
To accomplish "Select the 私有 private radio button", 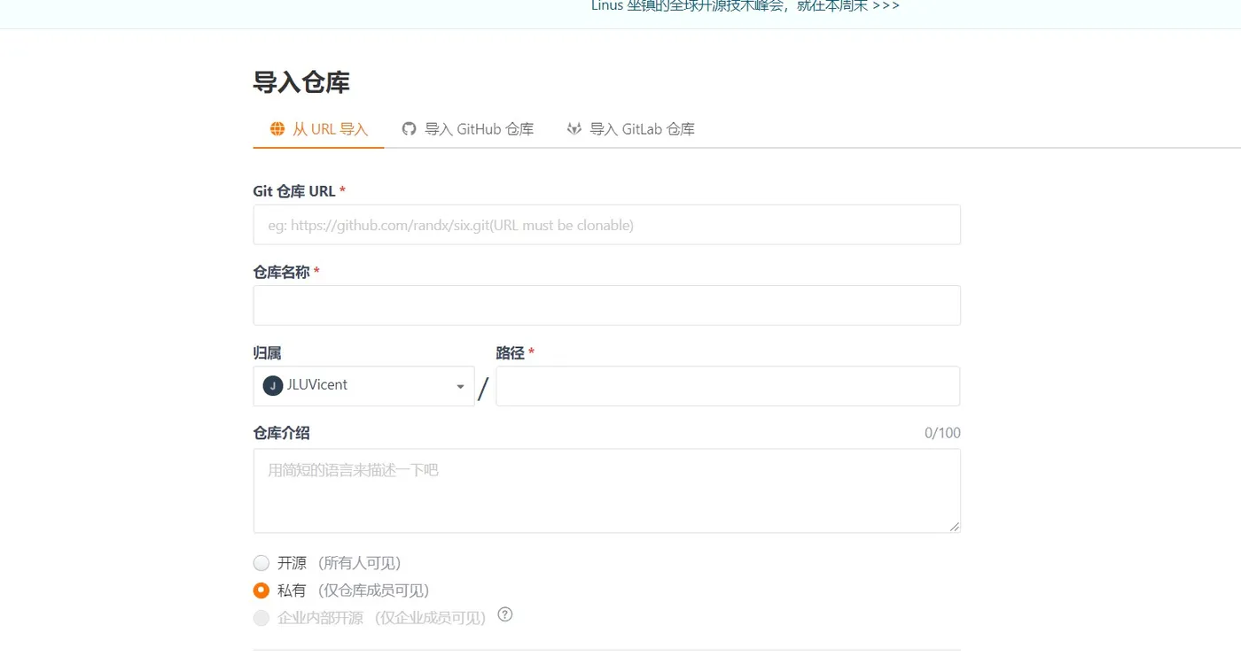I will 261,590.
